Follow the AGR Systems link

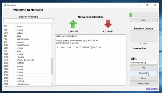tap(152, 88)
